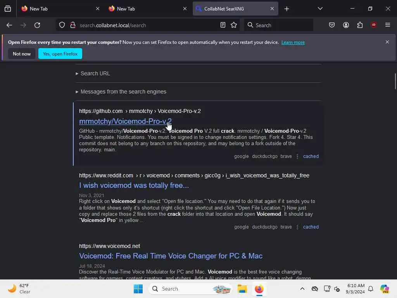Select the CollabNet SearXNG tab
The image size is (397, 298).
235,9
